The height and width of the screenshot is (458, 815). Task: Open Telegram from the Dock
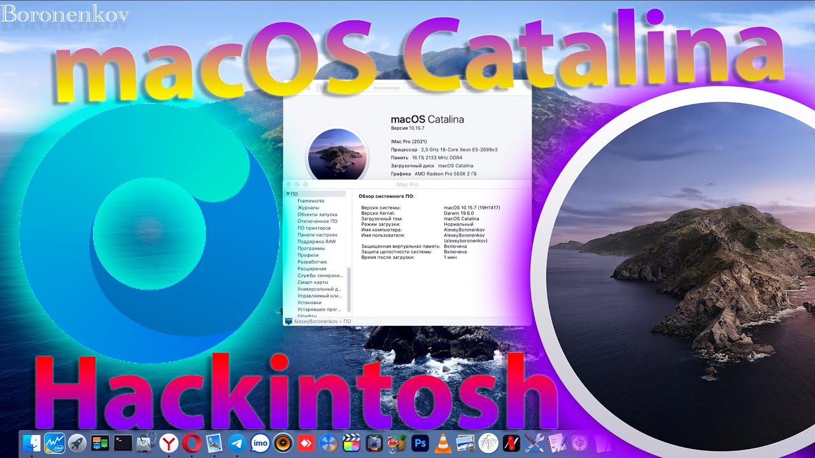[x=237, y=443]
